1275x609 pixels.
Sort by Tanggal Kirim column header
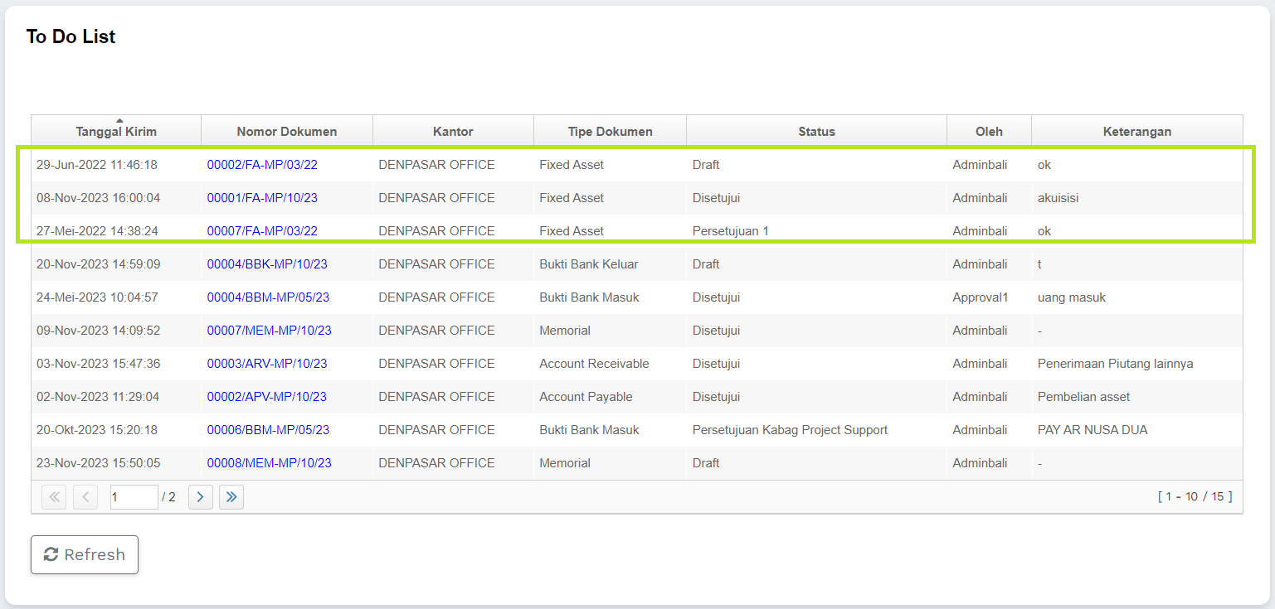116,131
